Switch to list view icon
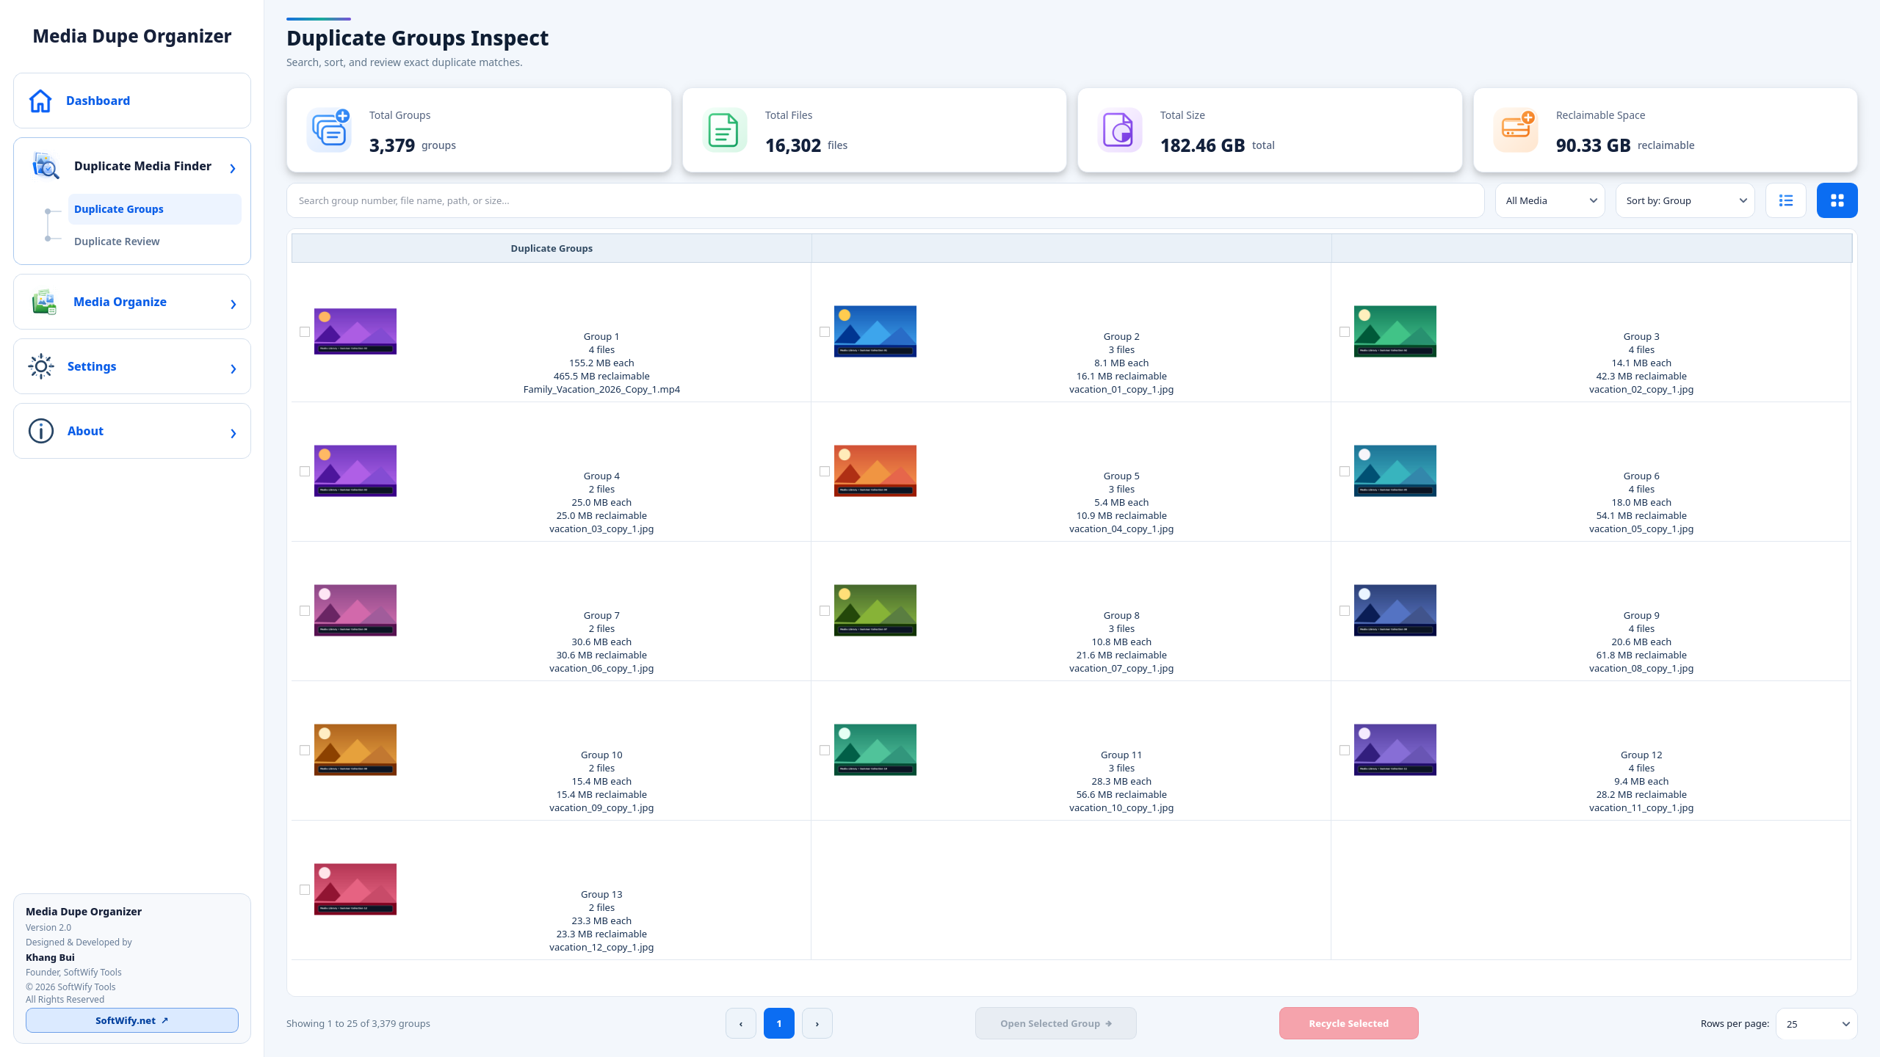 click(x=1786, y=200)
